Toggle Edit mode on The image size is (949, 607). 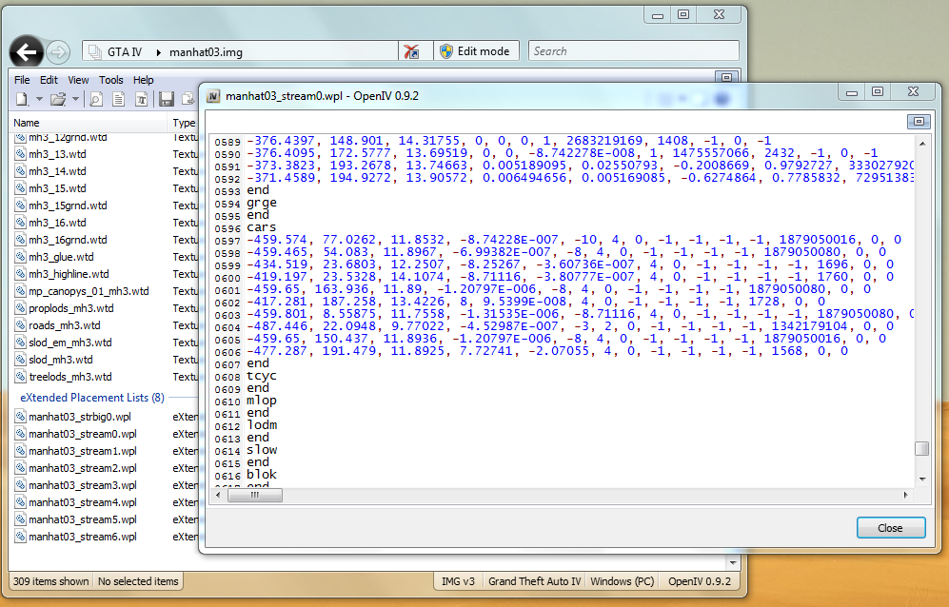(x=475, y=51)
